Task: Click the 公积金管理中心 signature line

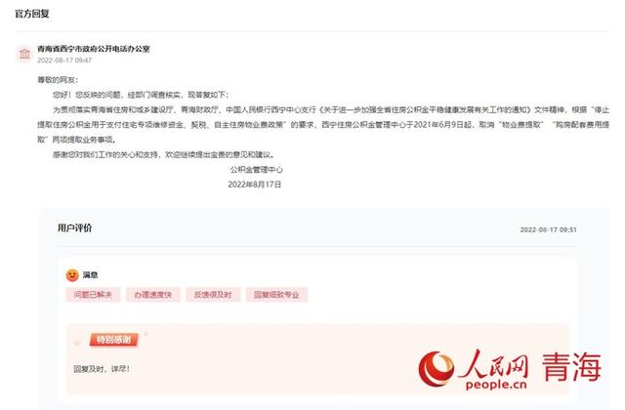Action: (x=256, y=170)
